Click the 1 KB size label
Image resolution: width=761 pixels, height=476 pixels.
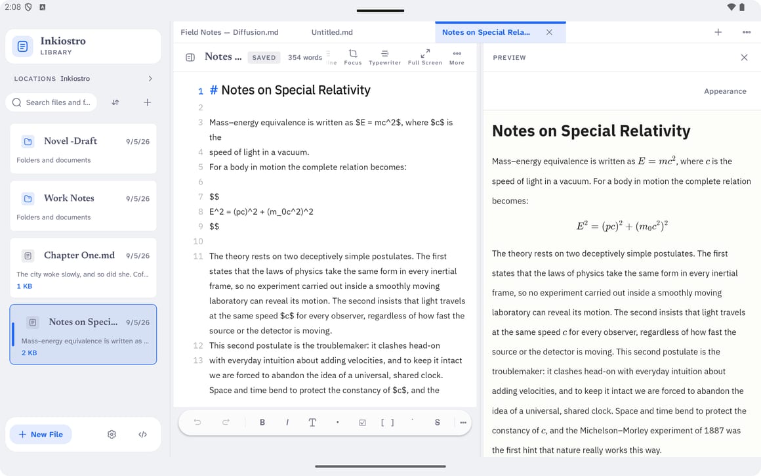24,286
